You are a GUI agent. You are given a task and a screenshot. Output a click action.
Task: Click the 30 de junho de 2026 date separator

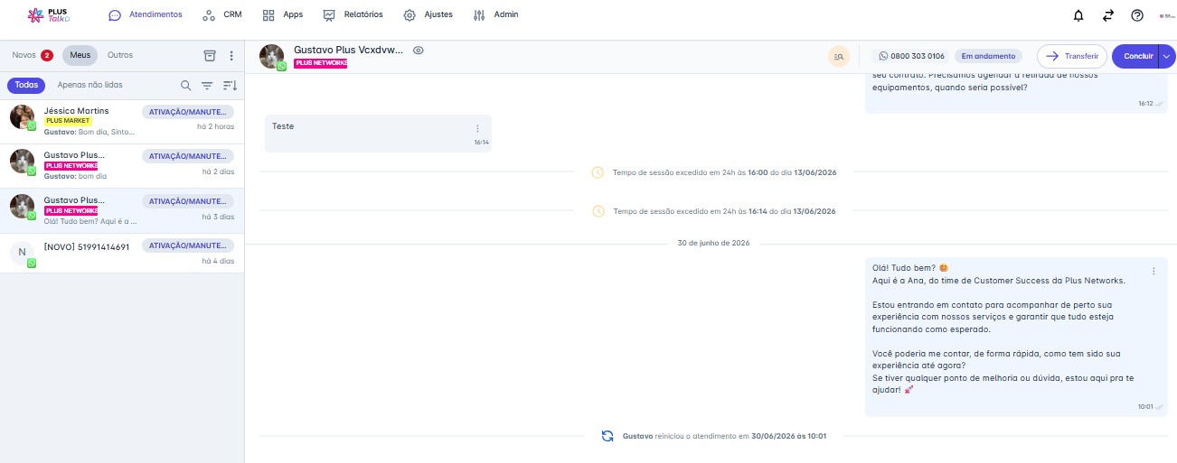click(x=713, y=243)
